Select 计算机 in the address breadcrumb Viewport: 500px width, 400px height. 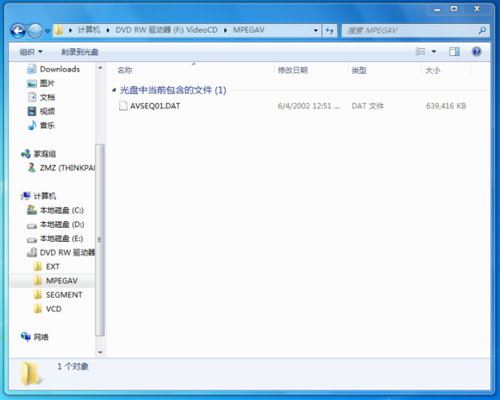tap(89, 30)
